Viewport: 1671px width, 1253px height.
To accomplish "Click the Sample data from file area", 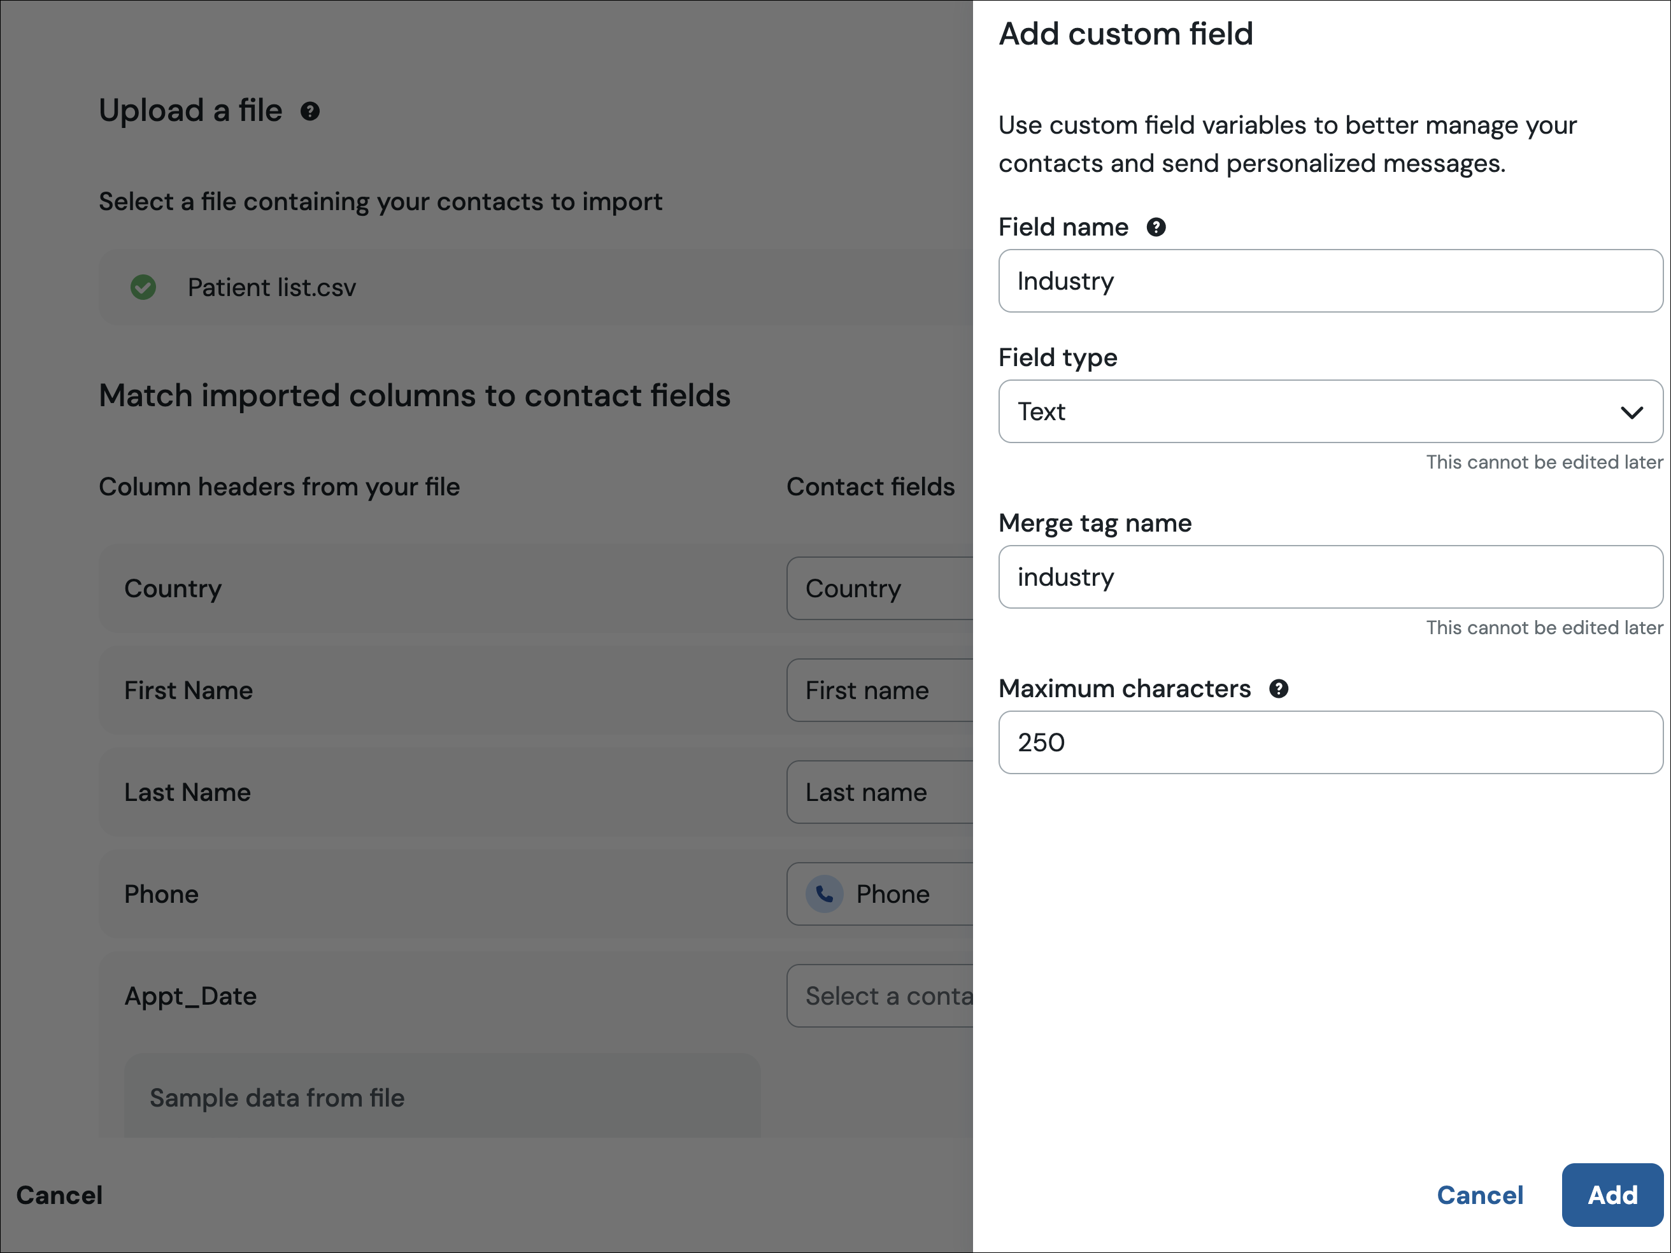I will coord(441,1096).
